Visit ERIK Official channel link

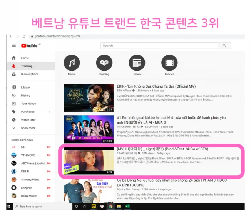click(124, 91)
